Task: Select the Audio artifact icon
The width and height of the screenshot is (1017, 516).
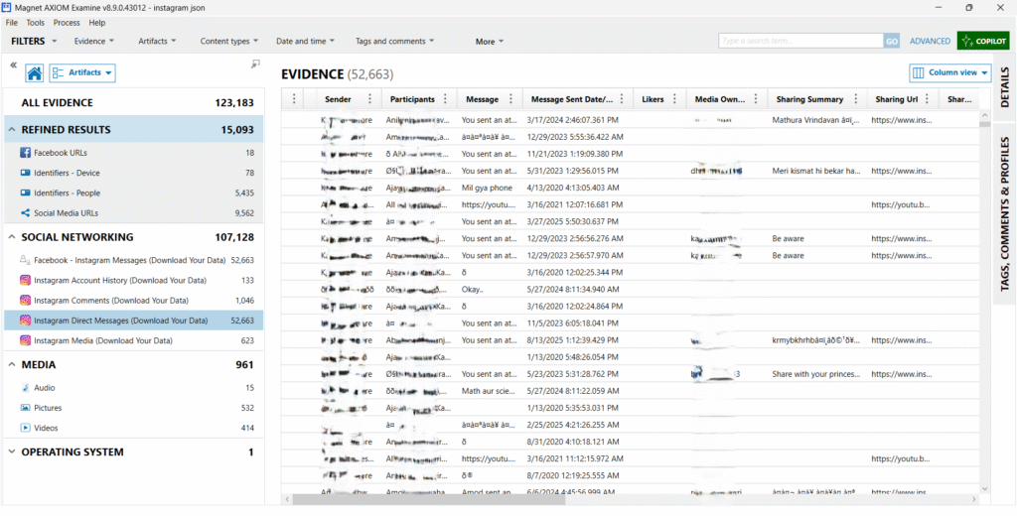Action: 25,388
